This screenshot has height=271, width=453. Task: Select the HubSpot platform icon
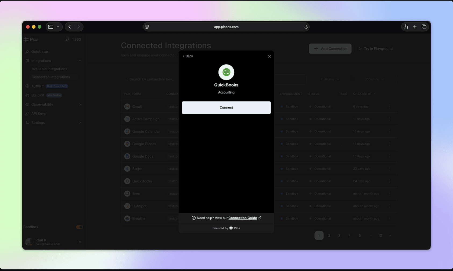click(x=127, y=206)
